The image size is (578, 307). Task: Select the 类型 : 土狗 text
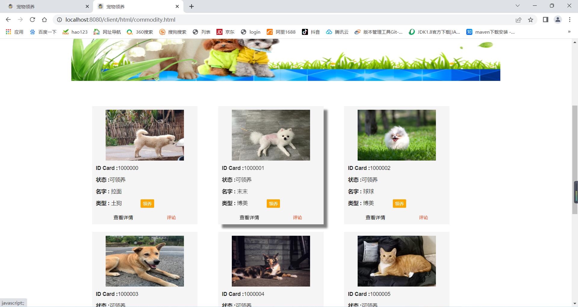[x=109, y=203]
